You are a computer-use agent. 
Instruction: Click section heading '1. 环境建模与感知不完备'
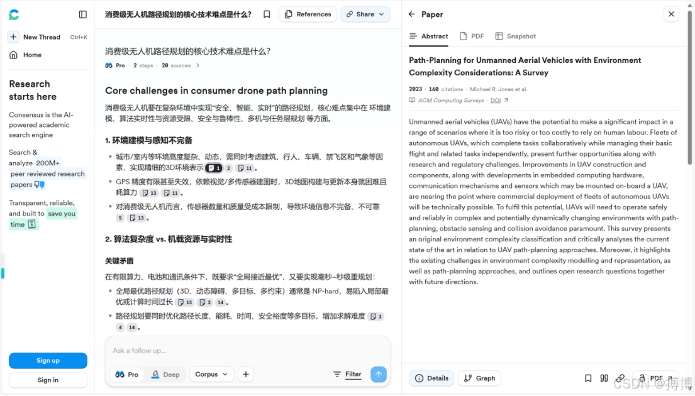(148, 140)
